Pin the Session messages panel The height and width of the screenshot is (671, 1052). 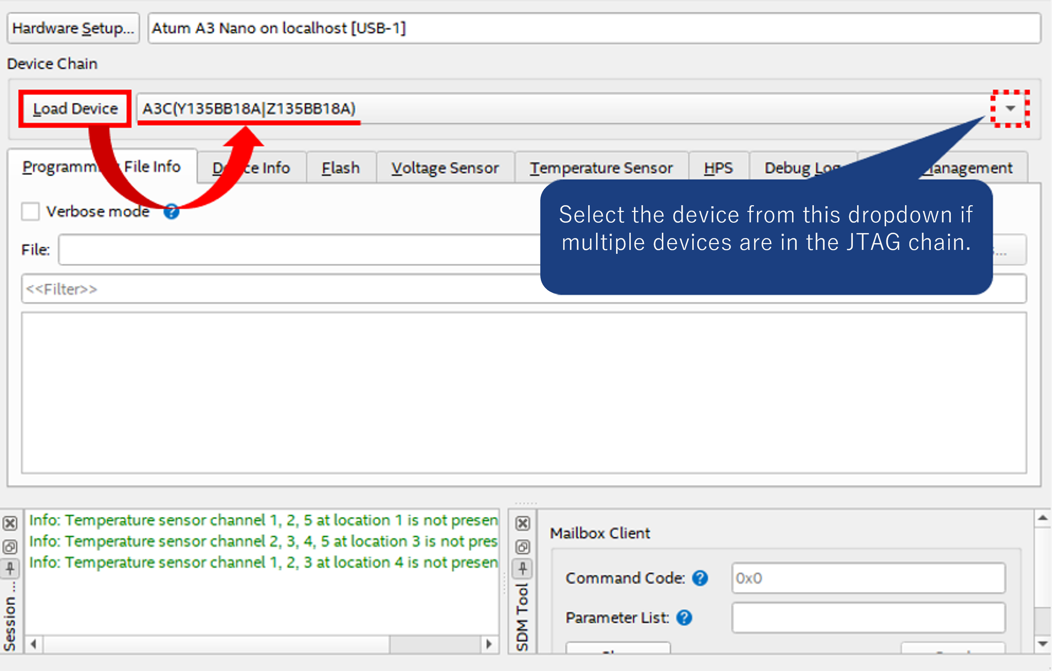click(10, 569)
